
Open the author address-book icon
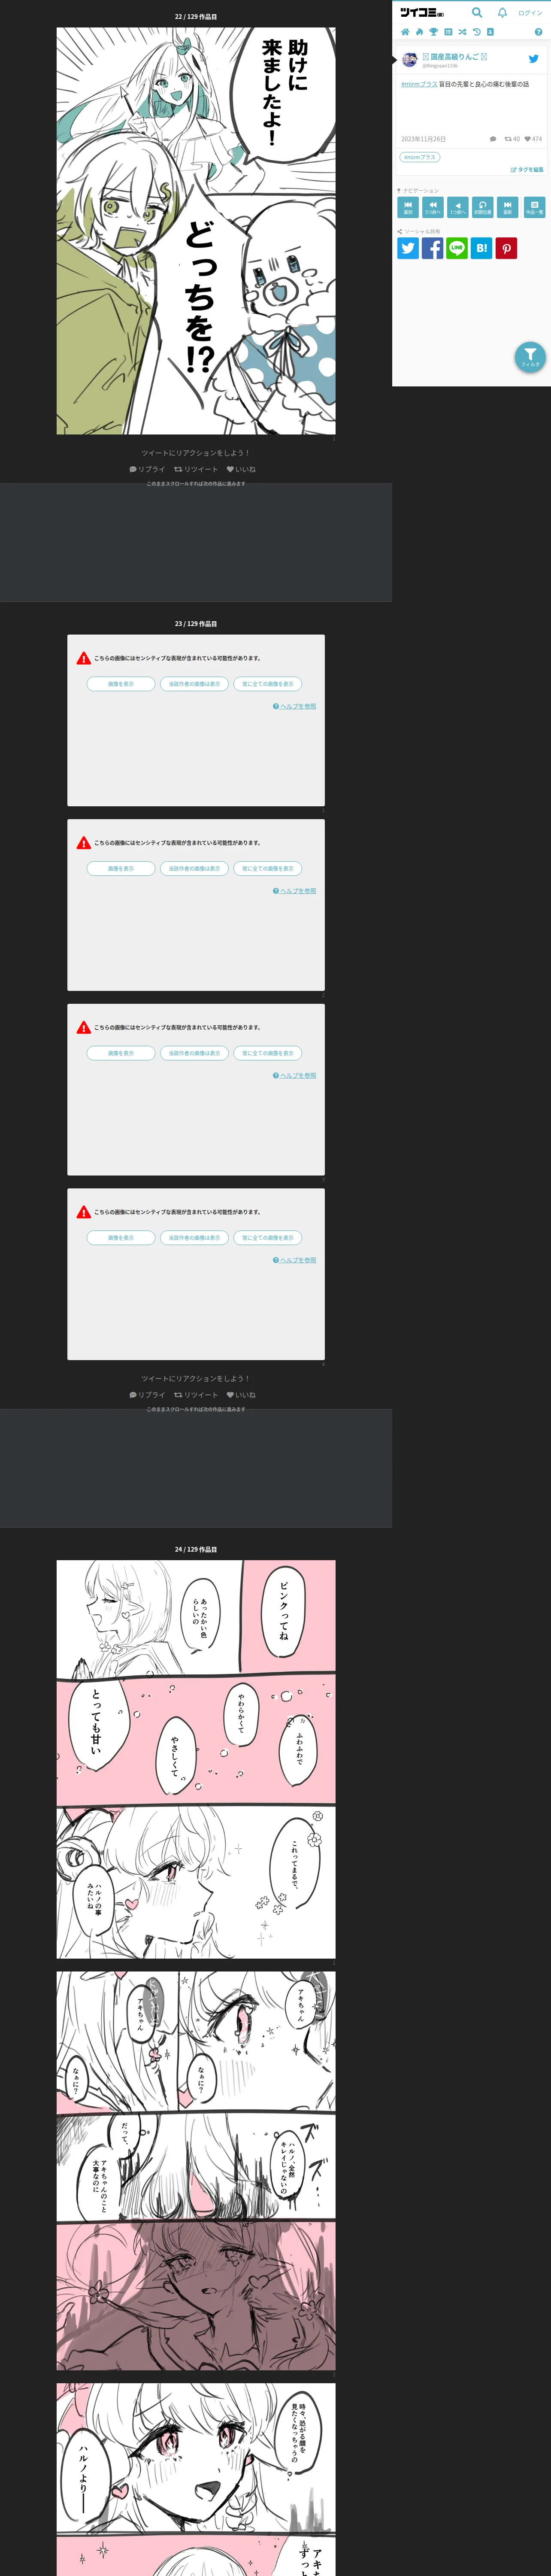(490, 32)
